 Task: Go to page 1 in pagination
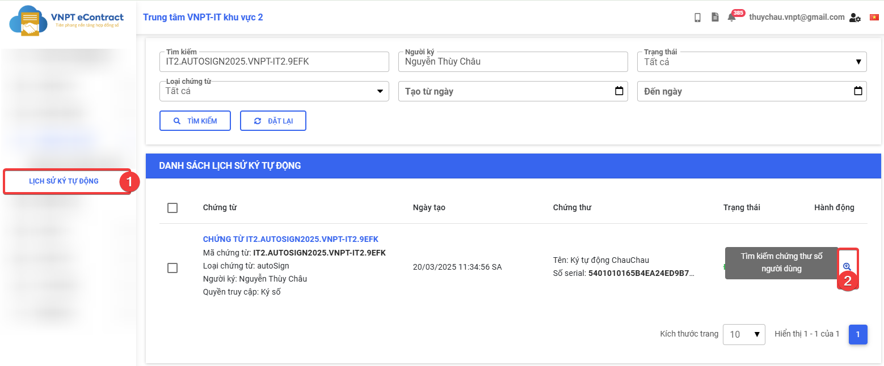pyautogui.click(x=858, y=334)
